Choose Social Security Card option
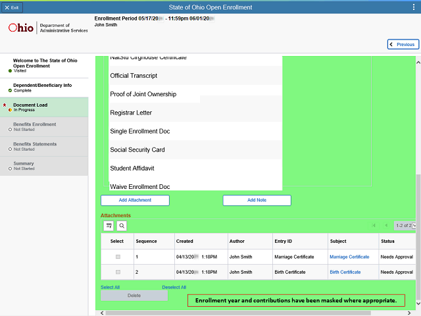Image resolution: width=421 pixels, height=316 pixels. point(195,149)
